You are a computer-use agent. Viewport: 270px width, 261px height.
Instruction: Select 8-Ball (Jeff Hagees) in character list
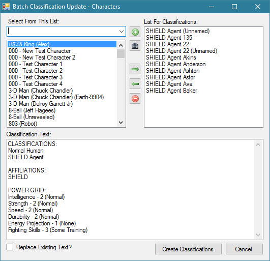click(x=32, y=110)
